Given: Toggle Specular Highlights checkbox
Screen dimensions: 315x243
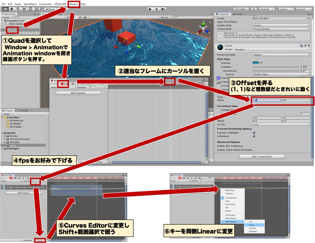Looking at the screenshot, I should click(x=254, y=133).
